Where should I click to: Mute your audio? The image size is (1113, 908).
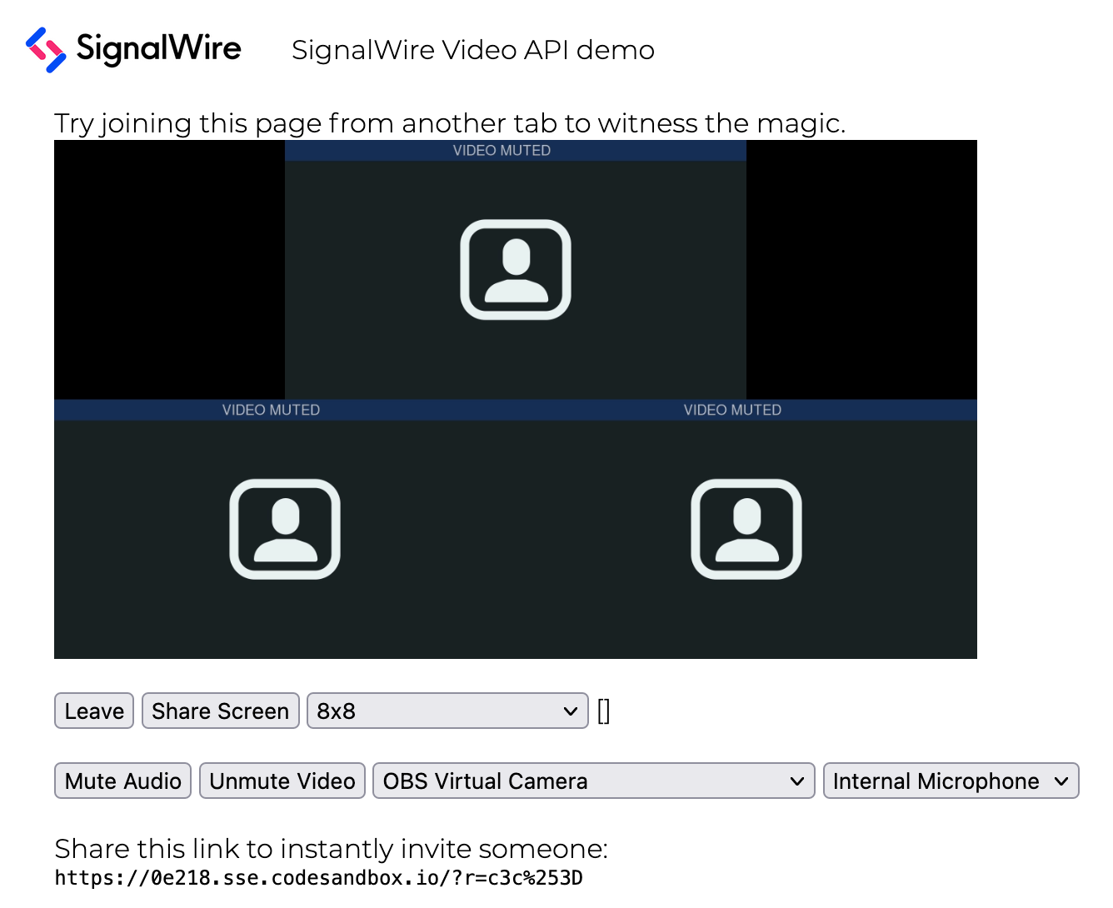[122, 781]
